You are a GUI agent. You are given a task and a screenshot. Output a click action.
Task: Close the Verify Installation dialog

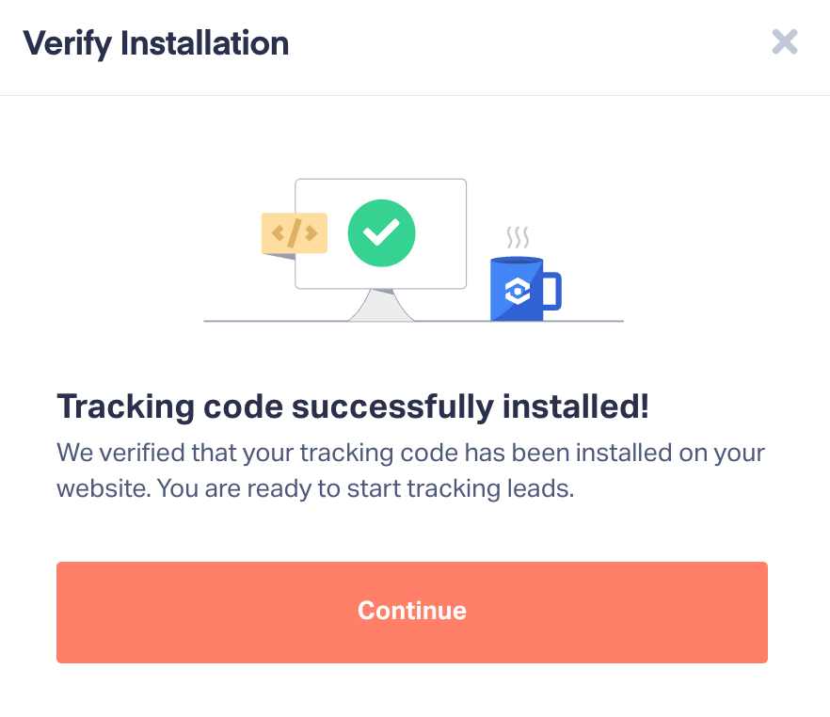(x=785, y=42)
